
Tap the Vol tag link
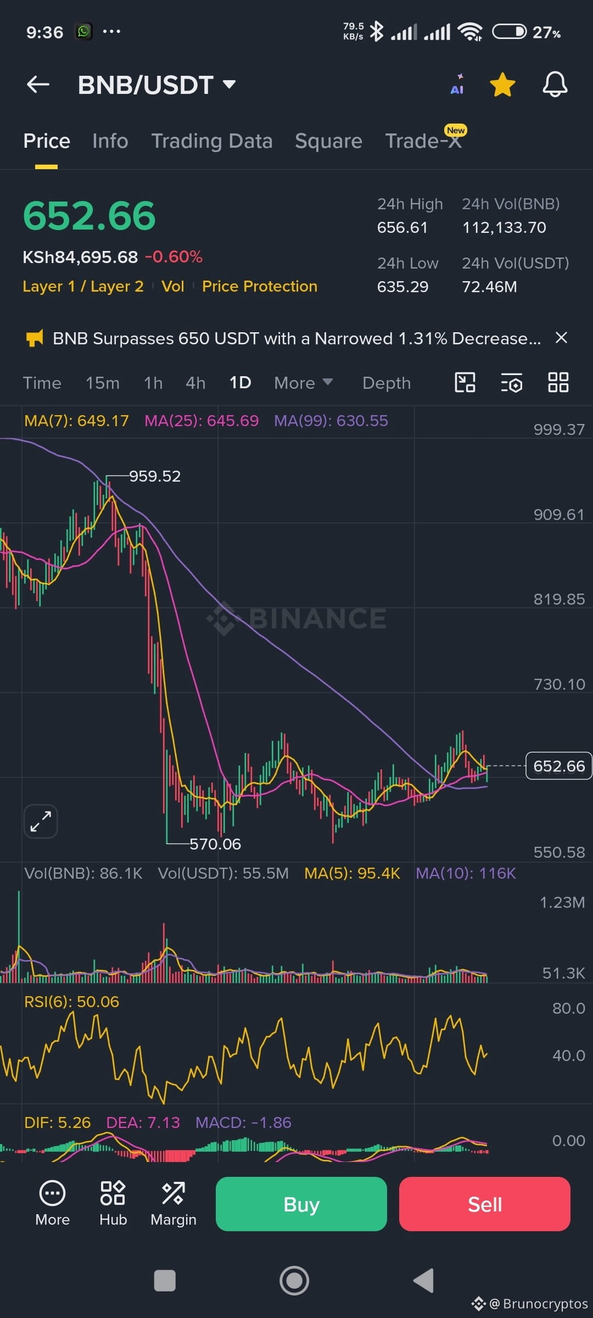173,286
